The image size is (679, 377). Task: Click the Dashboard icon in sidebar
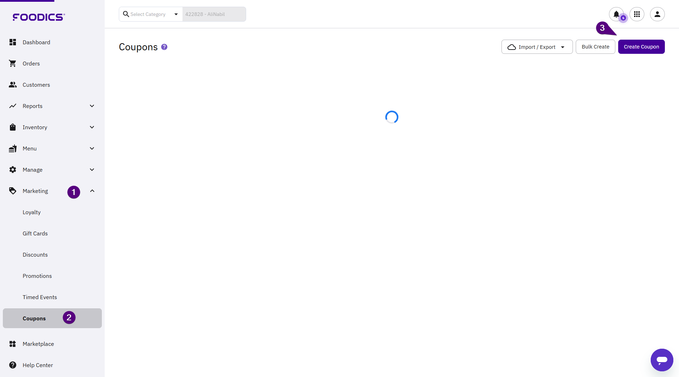click(13, 42)
